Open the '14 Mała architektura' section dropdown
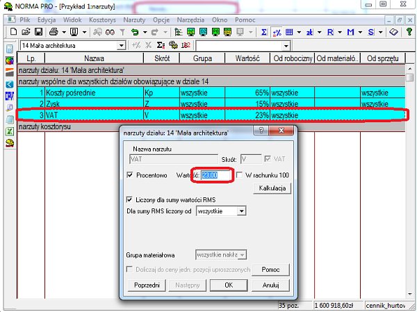Image resolution: width=417 pixels, height=312 pixels. [x=122, y=45]
